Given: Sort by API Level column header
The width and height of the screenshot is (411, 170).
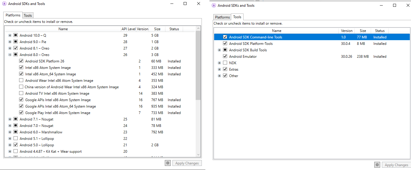Looking at the screenshot, I should pos(129,29).
